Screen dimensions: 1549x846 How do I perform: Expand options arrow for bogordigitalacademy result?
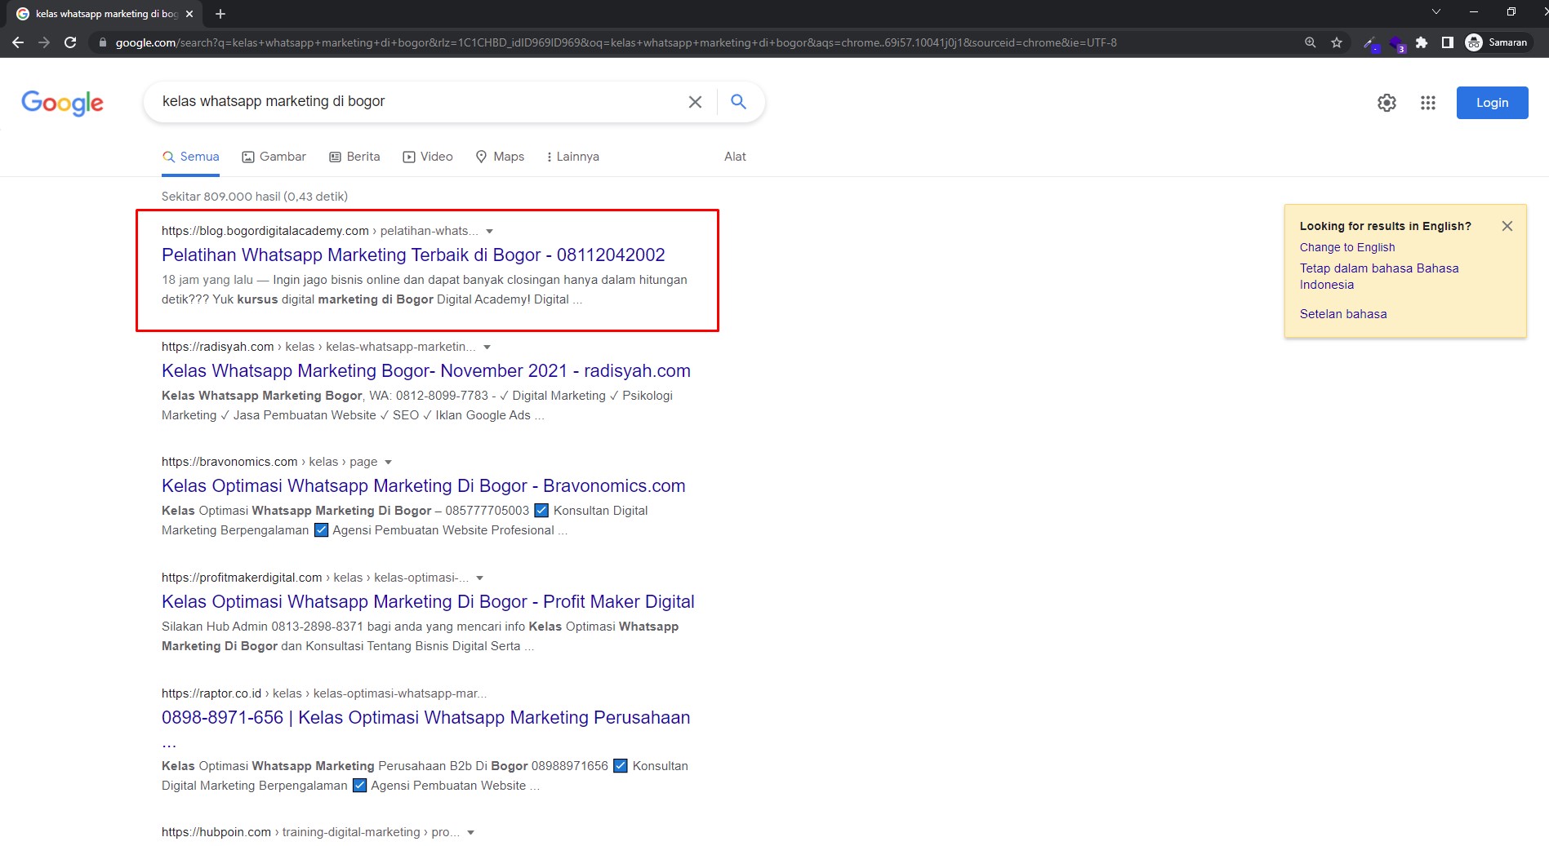click(490, 232)
